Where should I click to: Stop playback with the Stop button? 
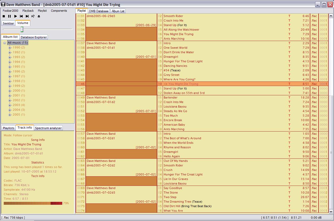[4, 16]
